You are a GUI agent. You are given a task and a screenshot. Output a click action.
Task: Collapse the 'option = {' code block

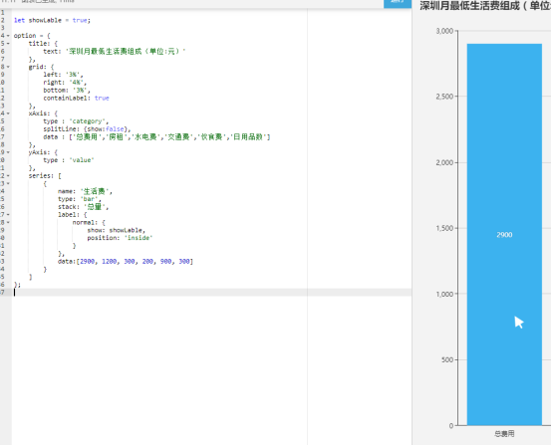pyautogui.click(x=8, y=36)
